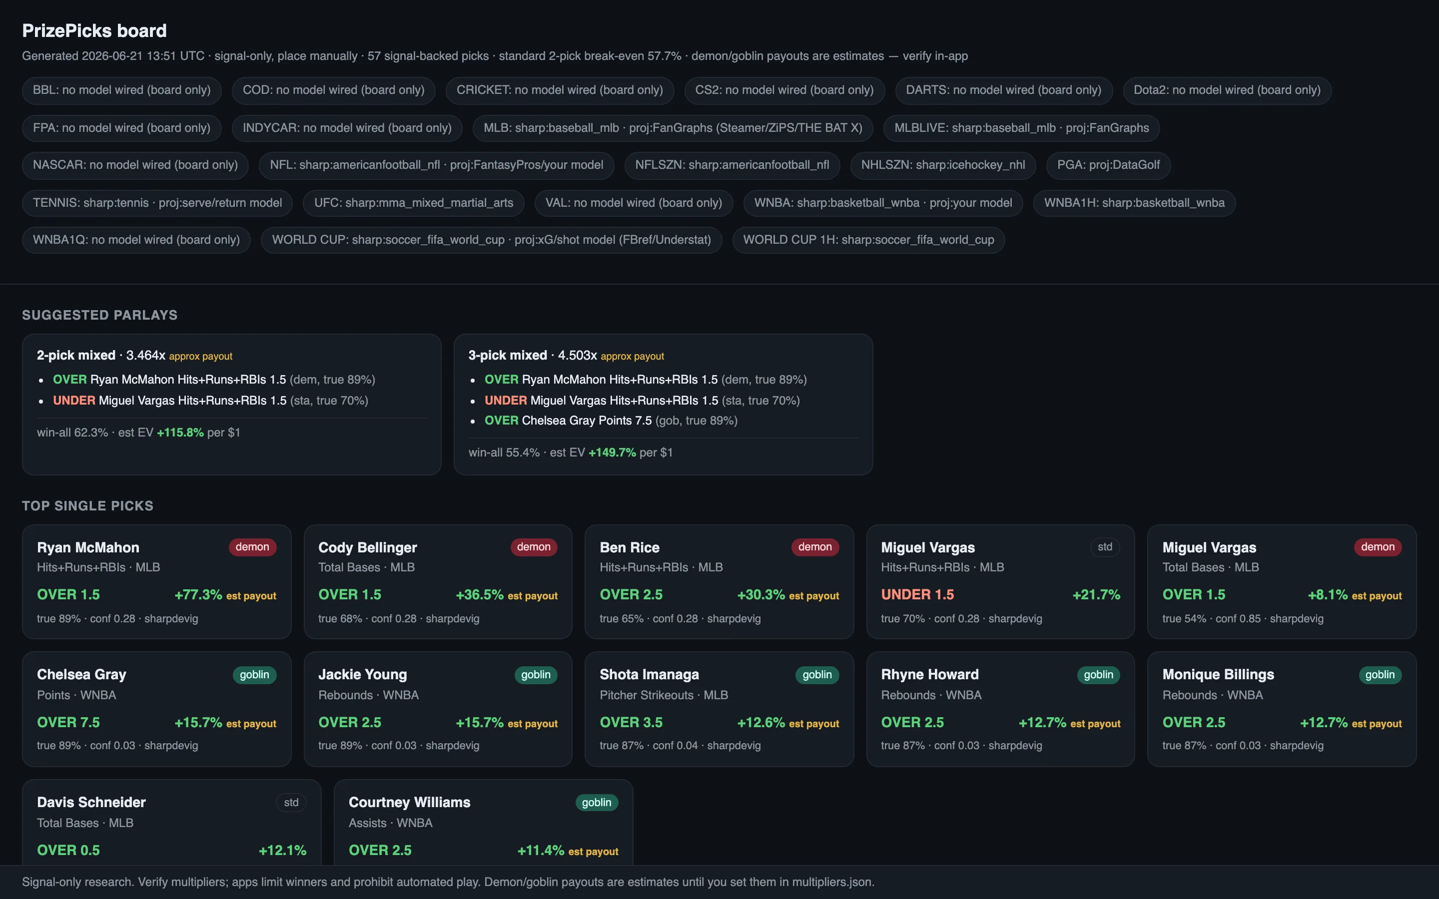Select the PGA proj:DataGolf chip
The height and width of the screenshot is (899, 1439).
(x=1108, y=165)
